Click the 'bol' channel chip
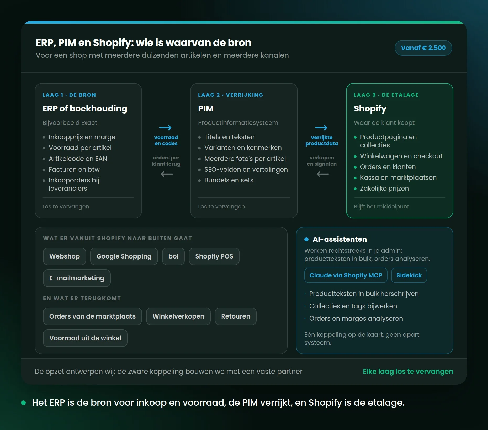The width and height of the screenshot is (488, 430). pyautogui.click(x=173, y=256)
